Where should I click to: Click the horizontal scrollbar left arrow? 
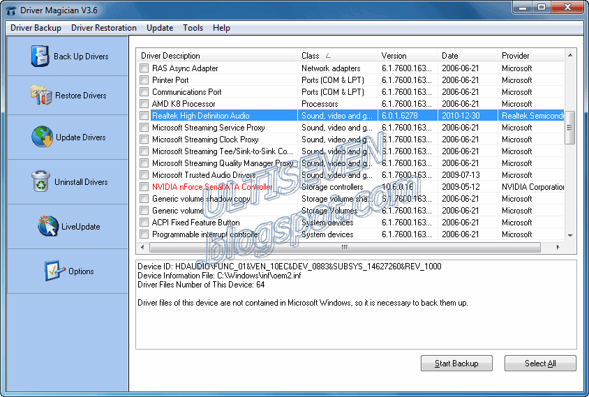pyautogui.click(x=142, y=247)
